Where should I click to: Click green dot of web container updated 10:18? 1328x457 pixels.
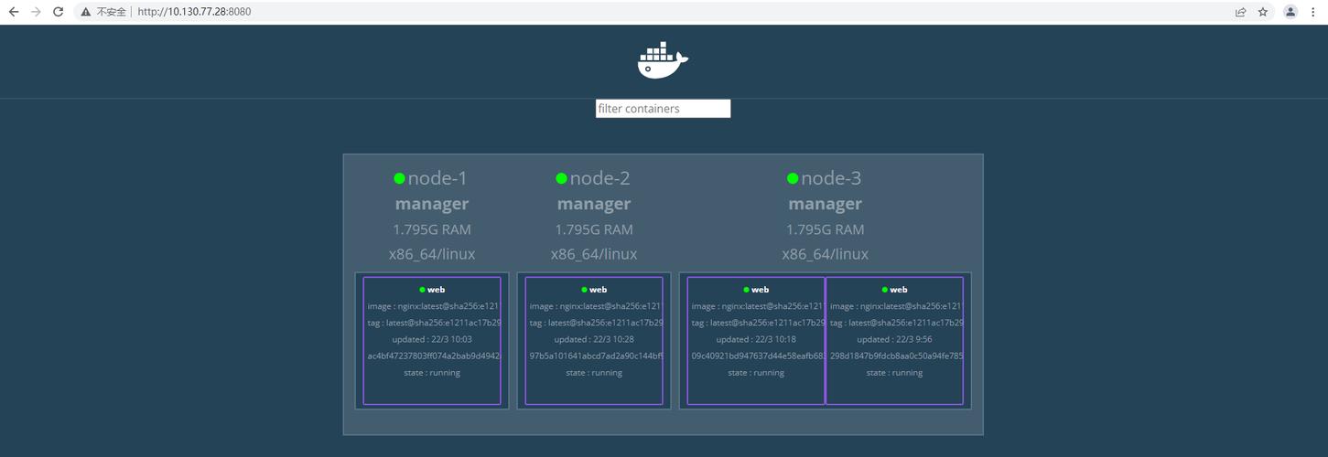(746, 290)
